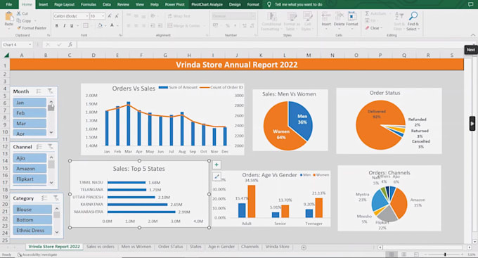Click the Fill Color paint bucket
This screenshot has width=478, height=258.
tap(100, 25)
